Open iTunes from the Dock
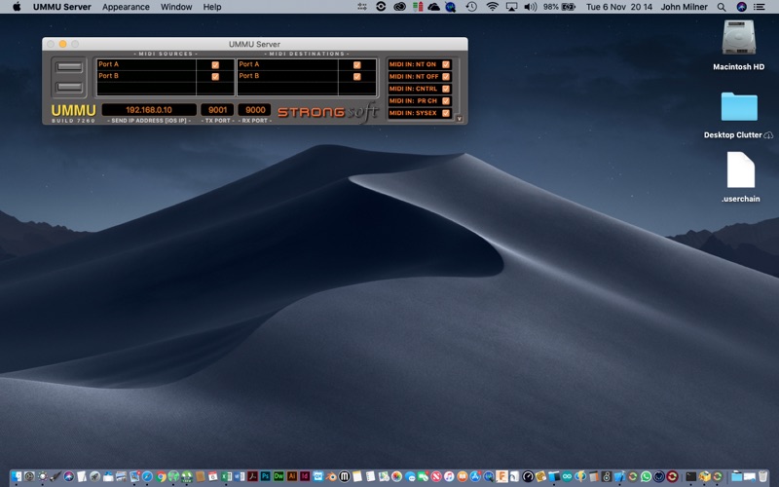This screenshot has width=779, height=487. point(449,476)
